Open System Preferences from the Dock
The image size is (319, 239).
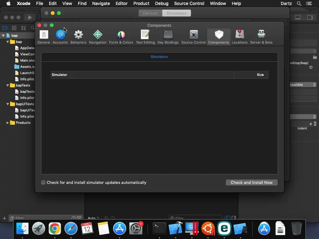pyautogui.click(x=136, y=228)
